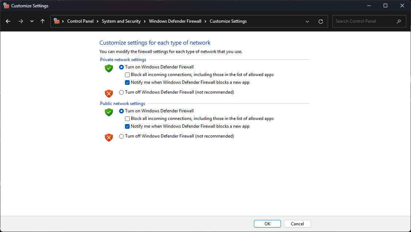Maximize the Customize Settings window
This screenshot has height=232, width=411.
[x=385, y=5]
